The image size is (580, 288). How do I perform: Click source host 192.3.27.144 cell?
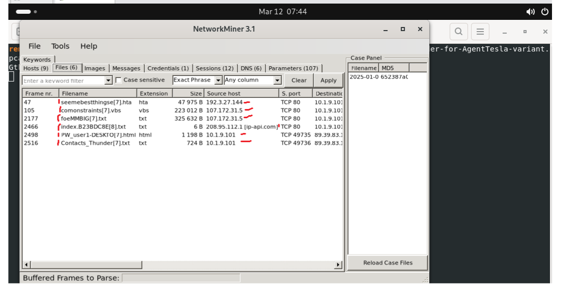[224, 102]
